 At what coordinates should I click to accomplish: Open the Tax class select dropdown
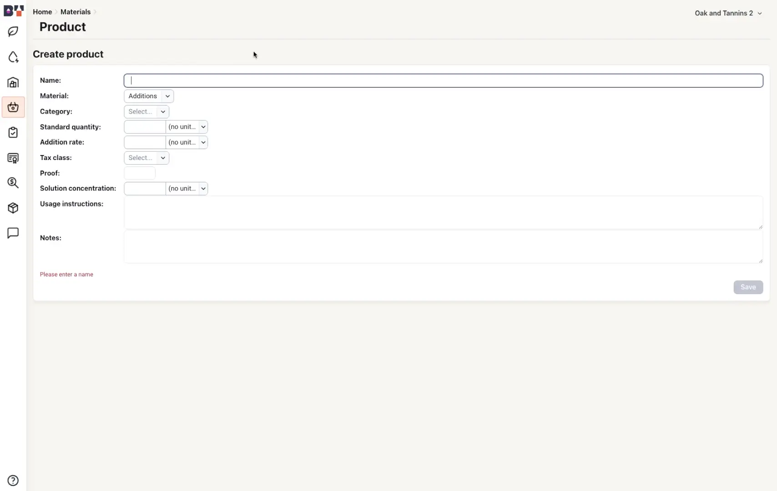(x=146, y=158)
